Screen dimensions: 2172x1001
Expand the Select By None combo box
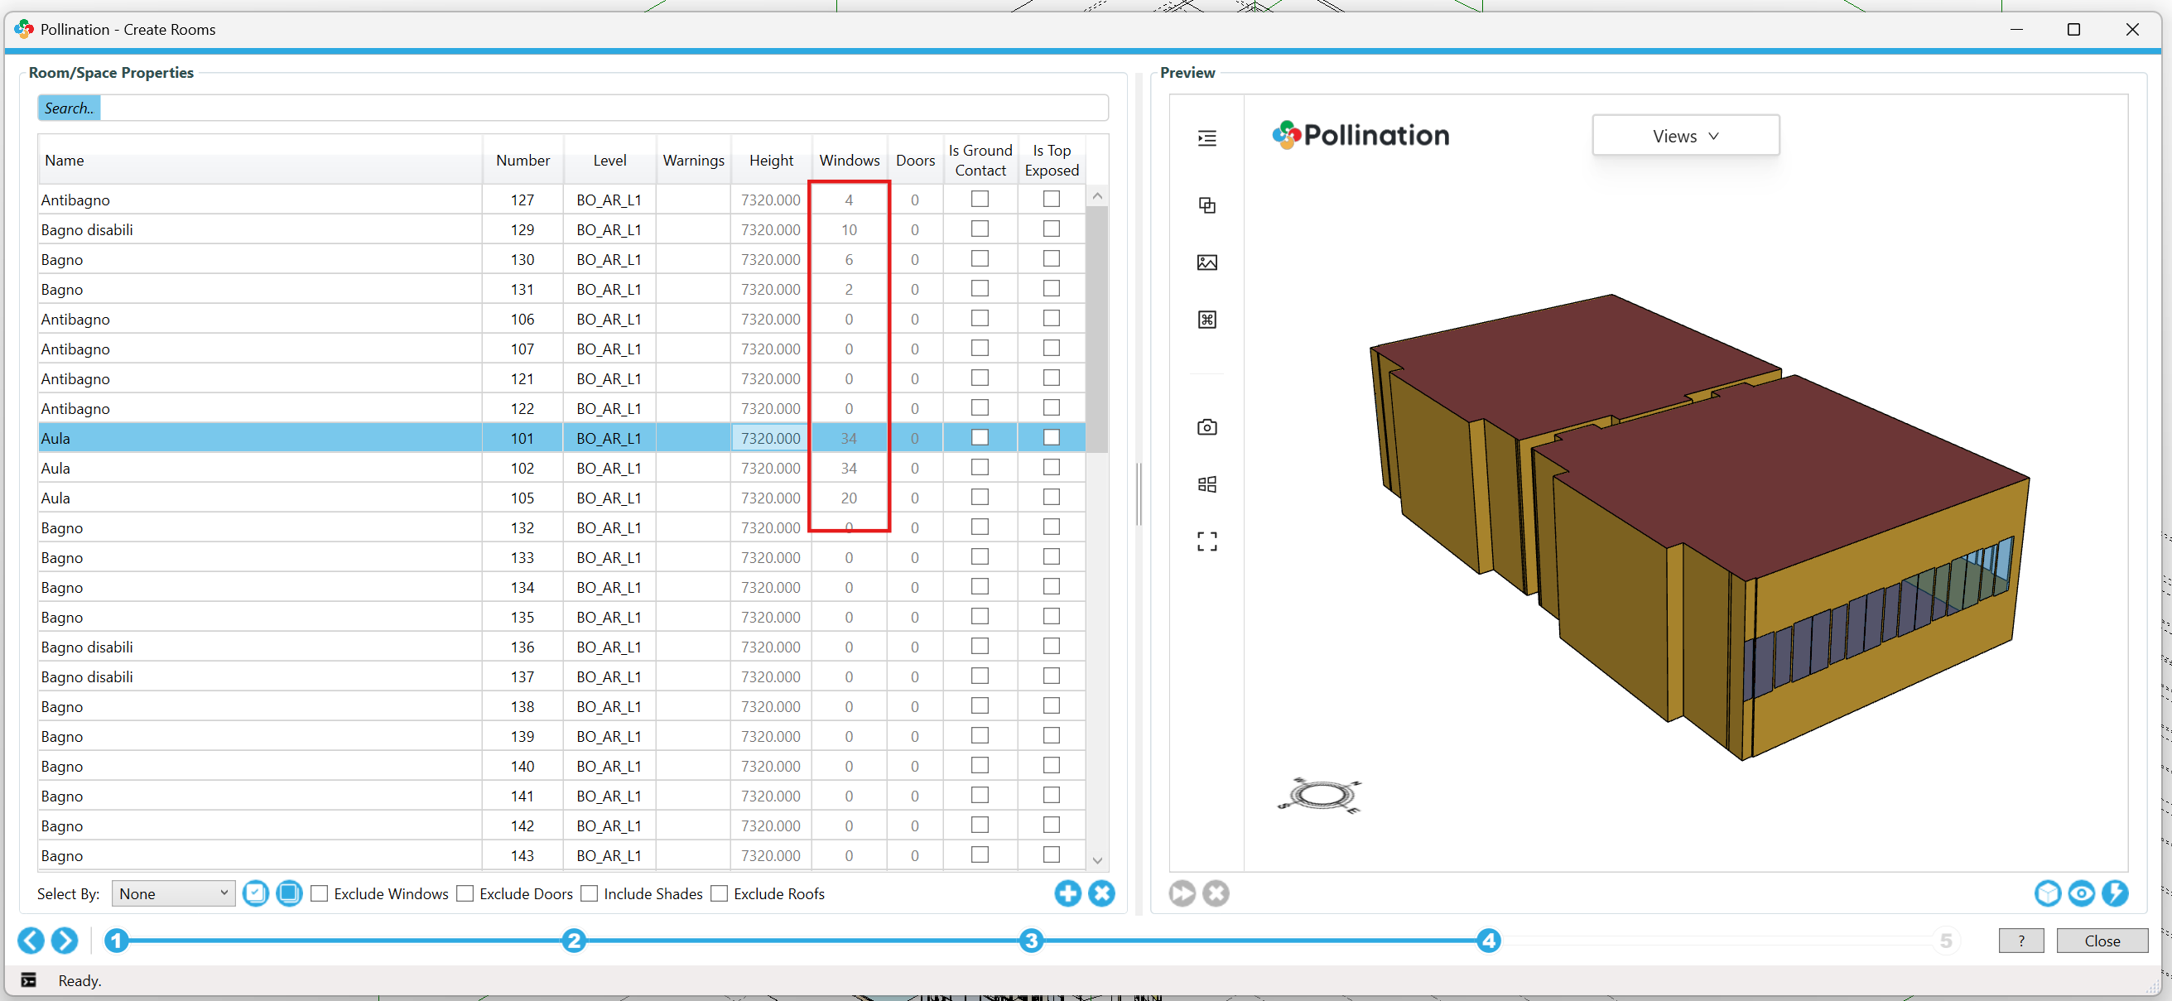tap(173, 894)
